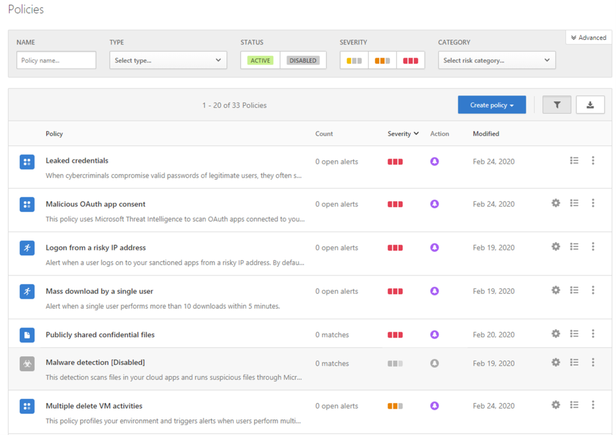Open more options menu for Multiple delete VM activities

[593, 405]
